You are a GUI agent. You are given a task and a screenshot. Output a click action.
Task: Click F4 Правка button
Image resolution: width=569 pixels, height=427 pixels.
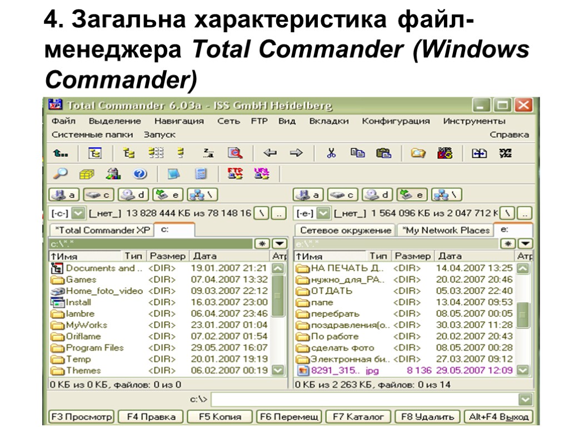(151, 416)
